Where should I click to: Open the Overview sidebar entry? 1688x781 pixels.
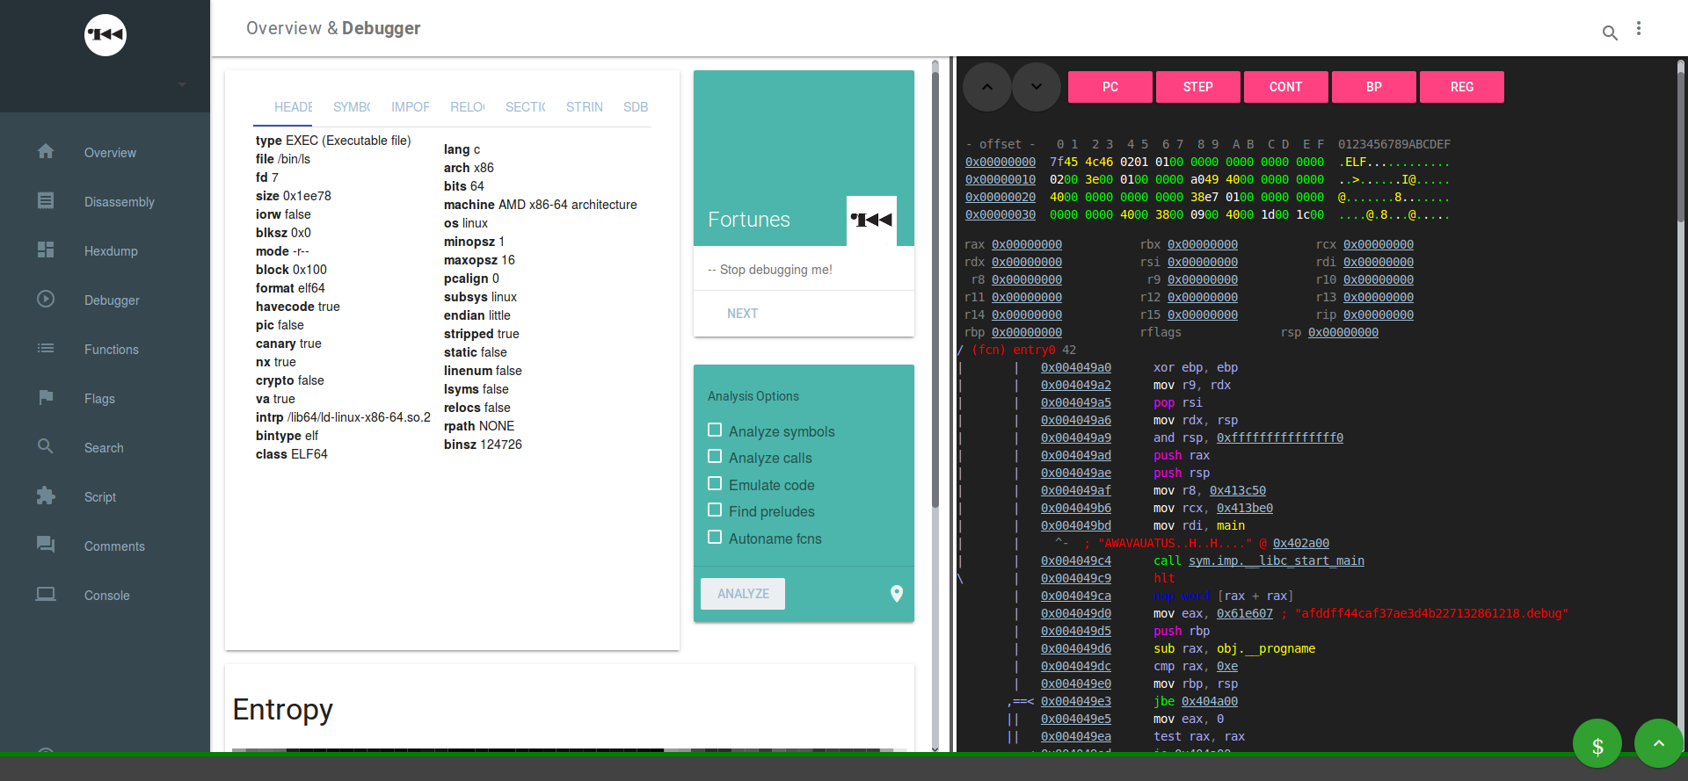[x=105, y=152]
